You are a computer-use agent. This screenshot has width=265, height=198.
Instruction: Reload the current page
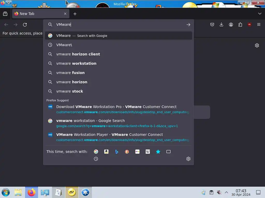25,25
